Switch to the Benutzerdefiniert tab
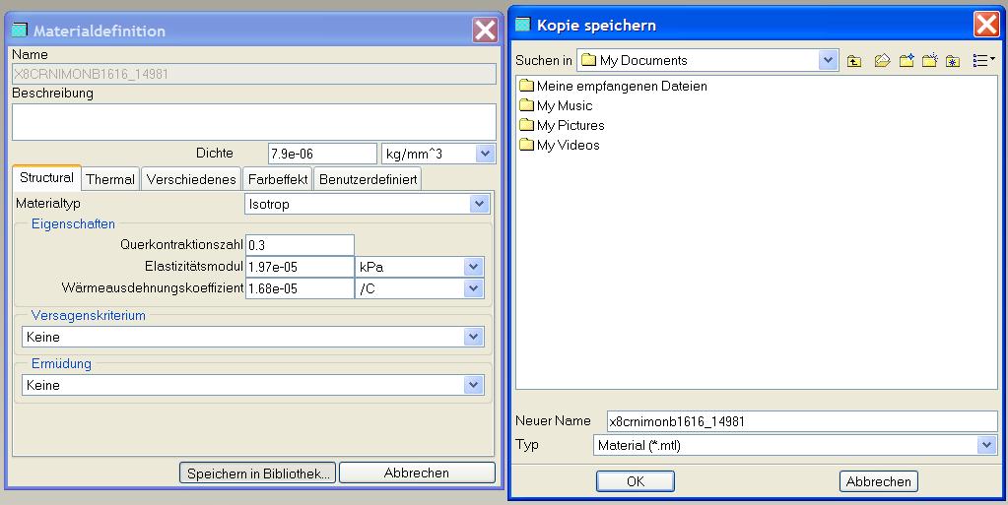Viewport: 1008px width, 505px height. [368, 179]
